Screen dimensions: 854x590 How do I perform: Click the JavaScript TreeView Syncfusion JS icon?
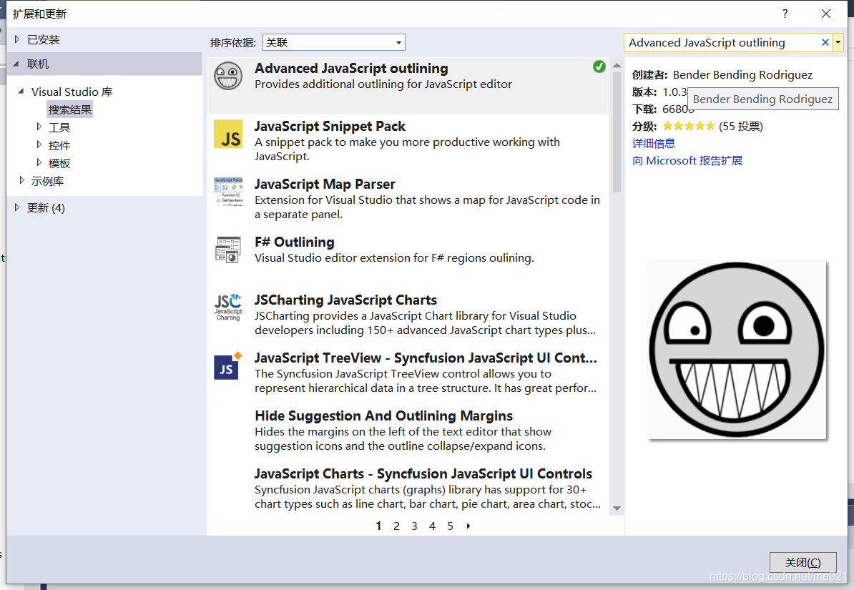click(x=227, y=365)
